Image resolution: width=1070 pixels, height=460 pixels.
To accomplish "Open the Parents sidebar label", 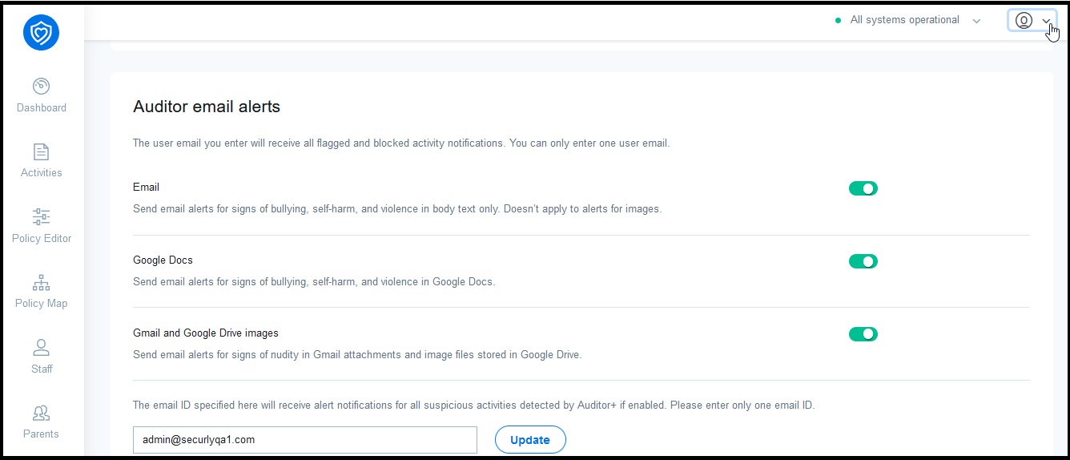I will [x=42, y=434].
